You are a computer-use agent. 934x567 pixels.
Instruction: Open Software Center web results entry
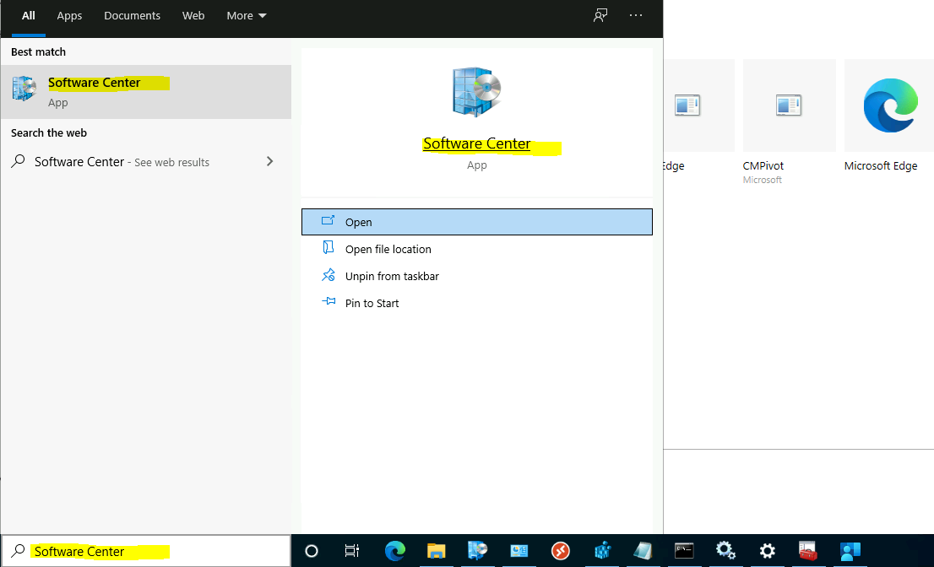click(146, 162)
